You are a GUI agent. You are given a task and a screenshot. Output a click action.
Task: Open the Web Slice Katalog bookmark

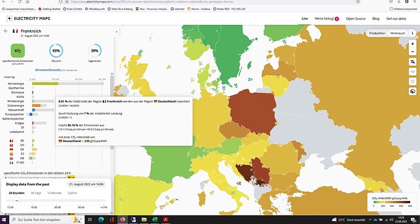tap(120, 9)
